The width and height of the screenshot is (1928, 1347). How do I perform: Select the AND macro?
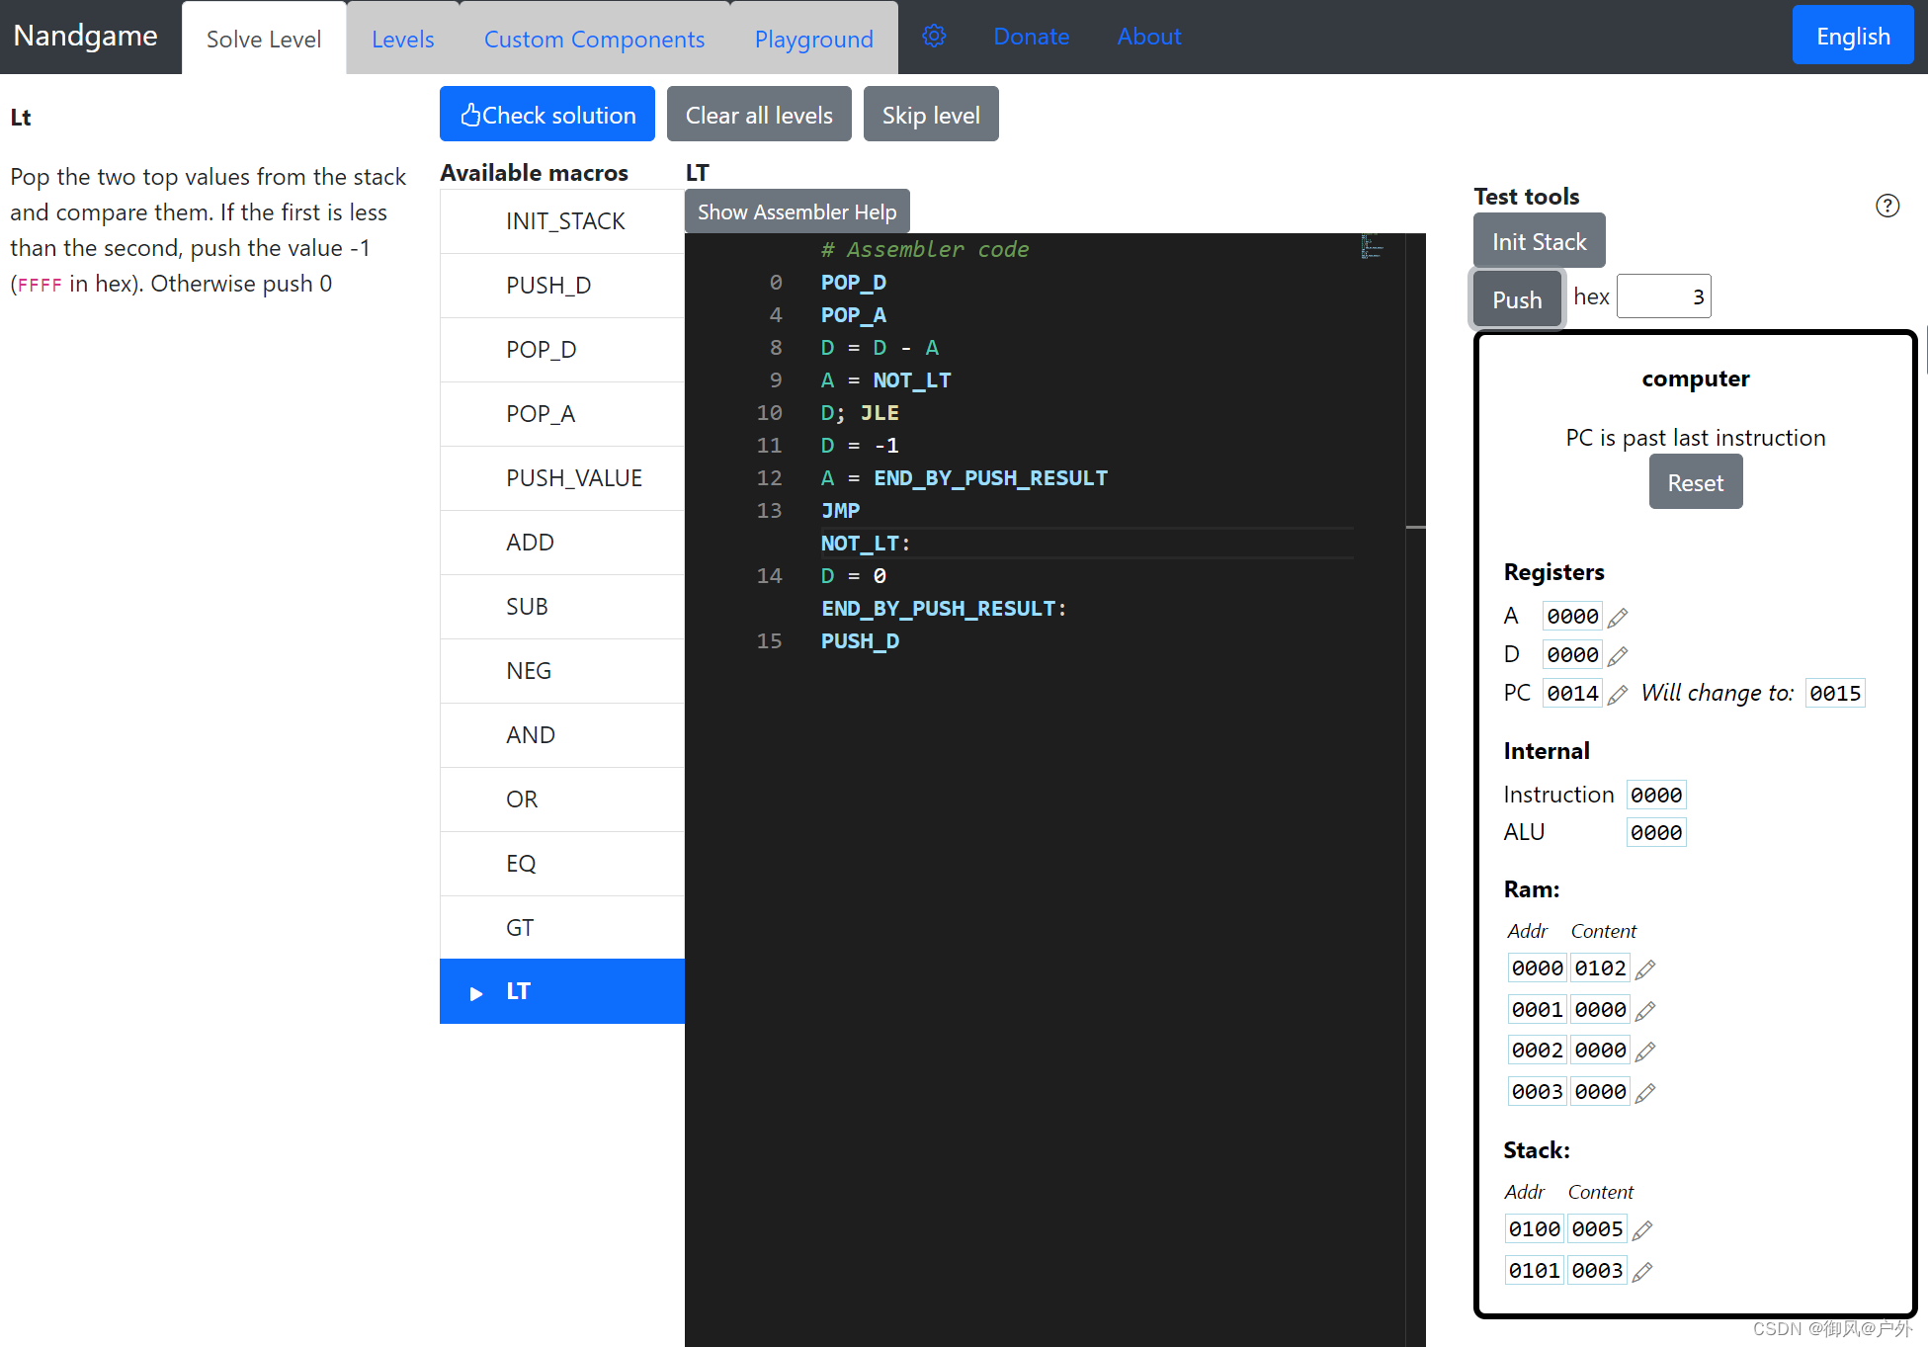click(559, 734)
